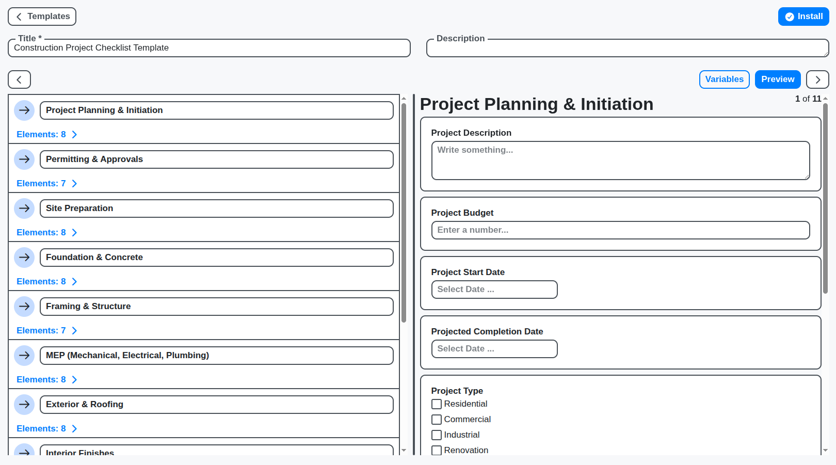
Task: Expand Elements under Permitting & Approvals
Action: point(47,183)
